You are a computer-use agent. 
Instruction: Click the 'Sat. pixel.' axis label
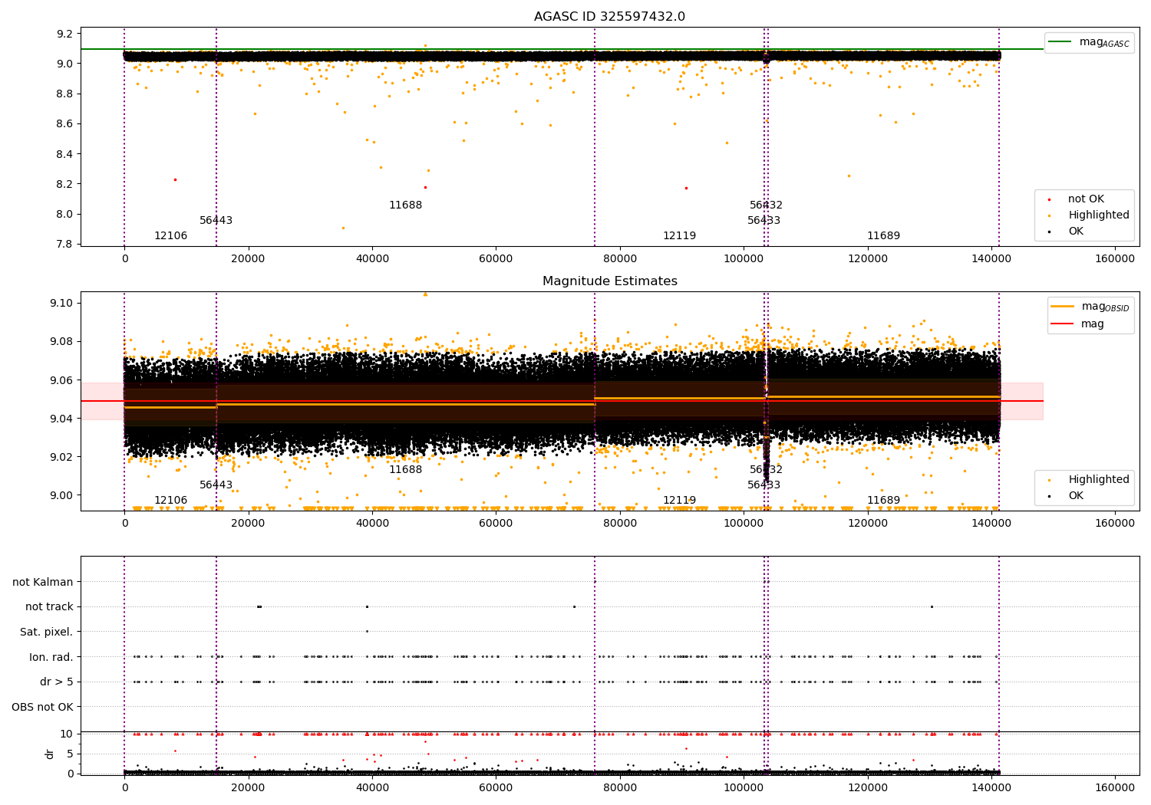[x=47, y=632]
